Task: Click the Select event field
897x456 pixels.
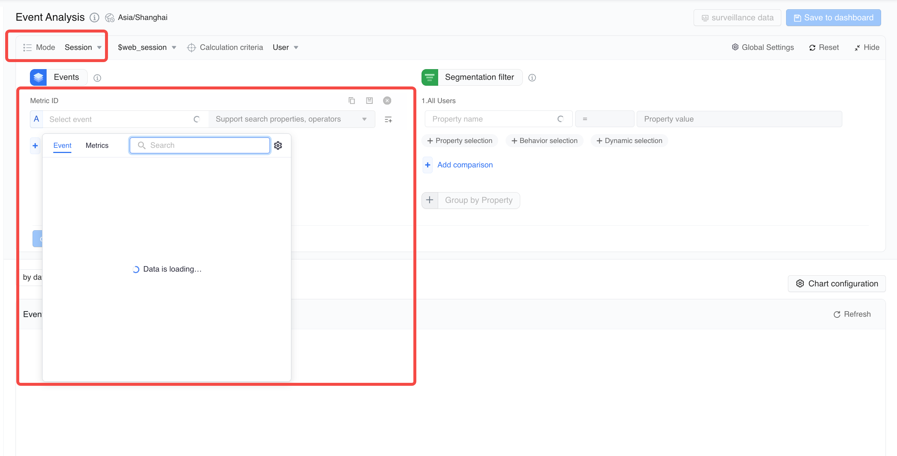Action: (126, 119)
